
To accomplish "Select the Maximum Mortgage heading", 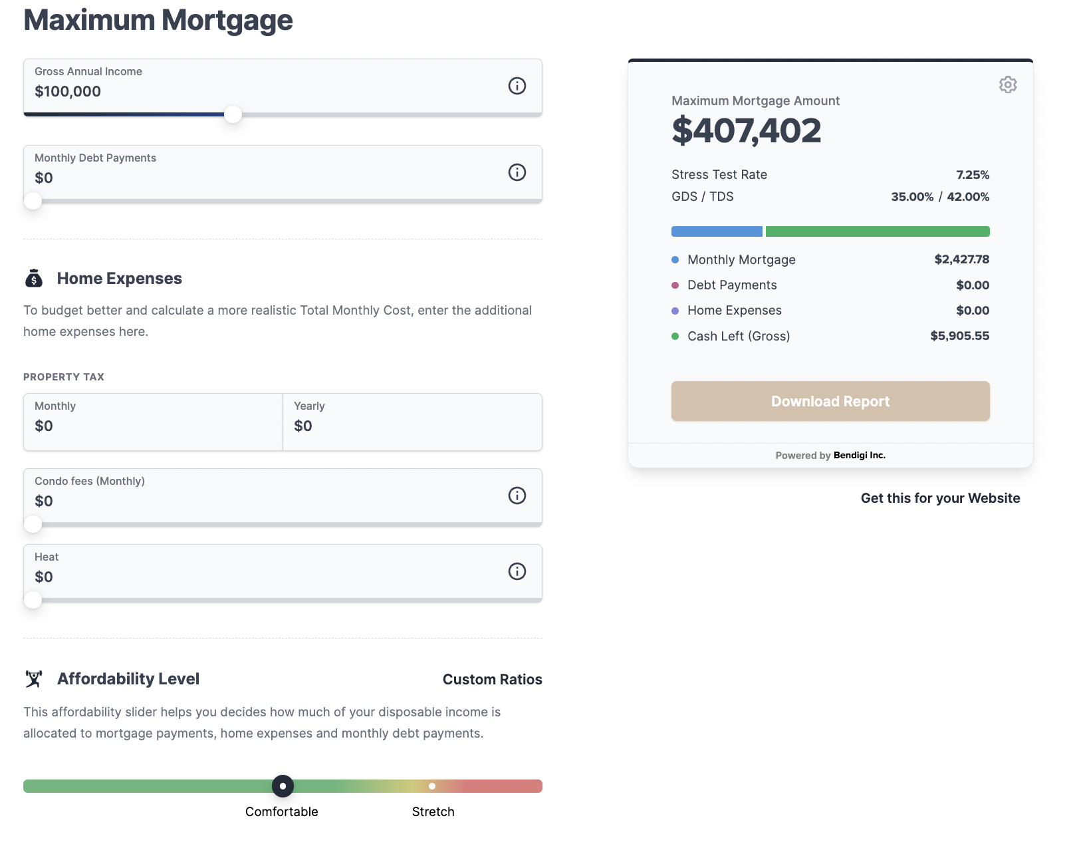I will point(158,20).
